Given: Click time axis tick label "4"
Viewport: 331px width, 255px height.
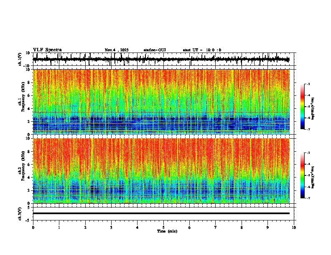Looking at the screenshot, I should (137, 227).
